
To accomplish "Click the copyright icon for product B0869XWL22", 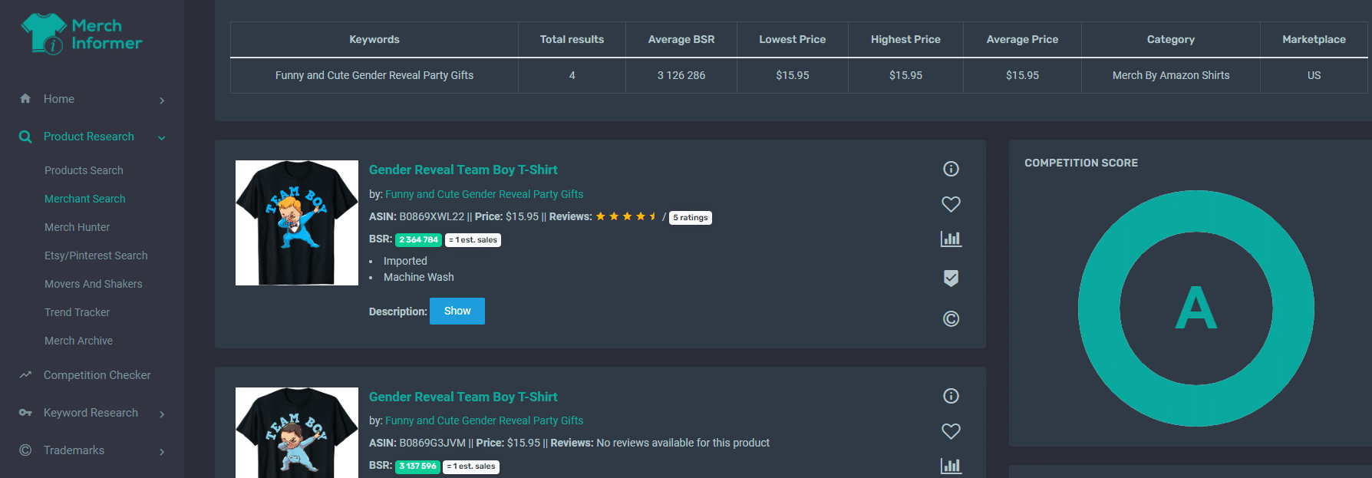I will pos(951,318).
